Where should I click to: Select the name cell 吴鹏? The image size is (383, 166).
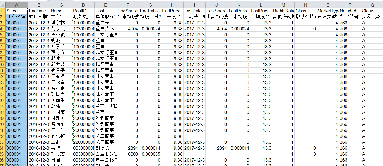click(61, 148)
